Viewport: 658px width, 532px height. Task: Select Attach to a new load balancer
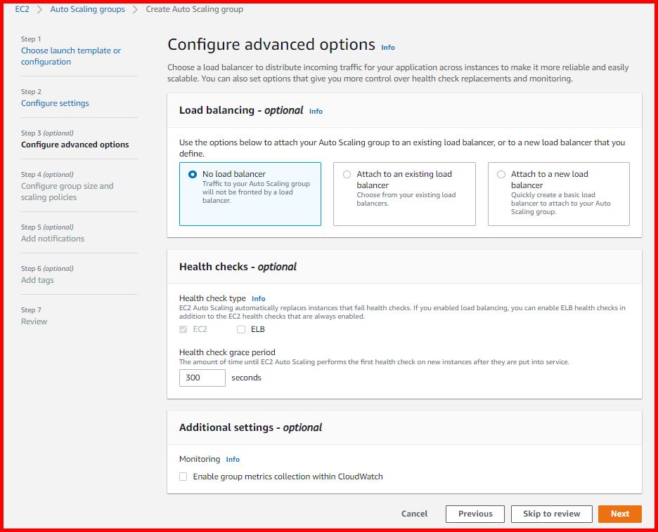(501, 174)
